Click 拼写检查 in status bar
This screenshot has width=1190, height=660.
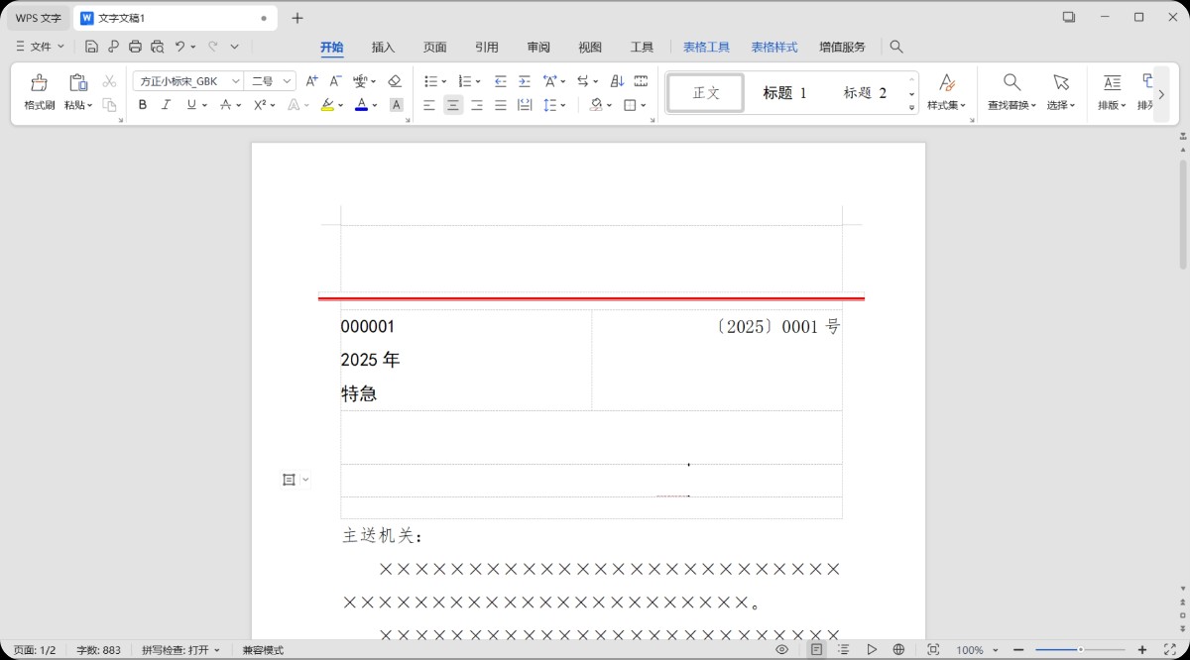[180, 650]
